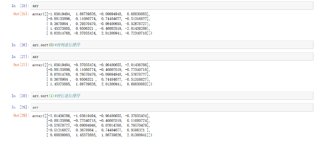Select the arr.sort(0) code cell

[x=172, y=45]
